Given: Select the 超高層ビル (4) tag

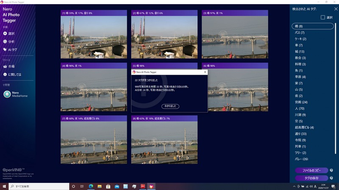Looking at the screenshot, I should (x=304, y=128).
